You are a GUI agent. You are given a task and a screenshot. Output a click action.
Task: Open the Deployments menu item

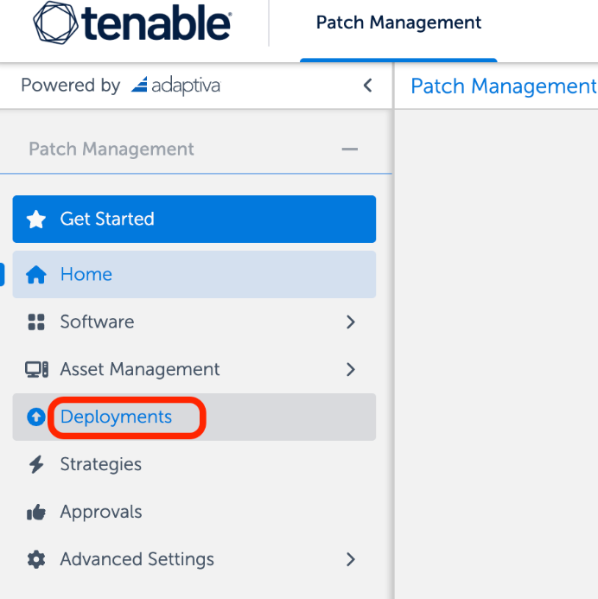116,417
